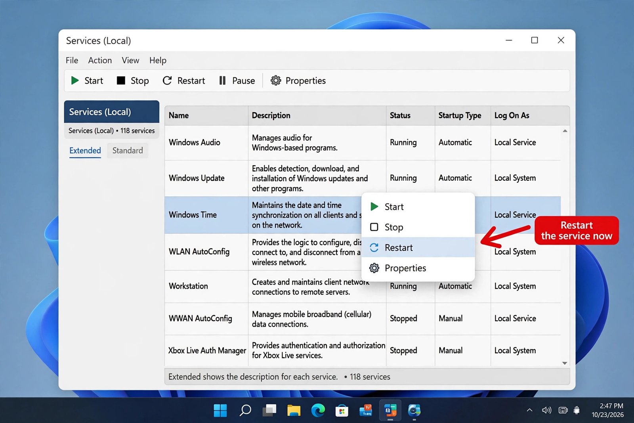Sort by the Name column header
The width and height of the screenshot is (634, 423).
206,115
